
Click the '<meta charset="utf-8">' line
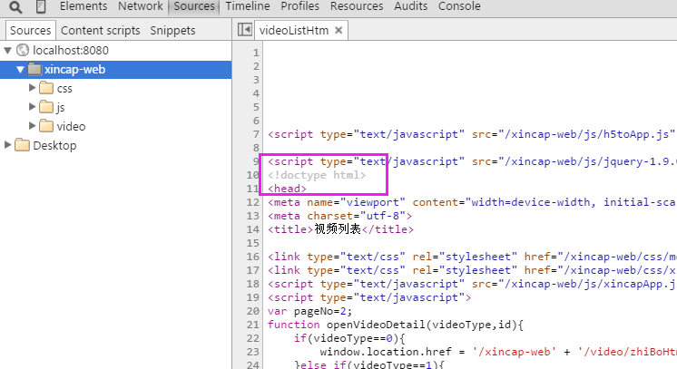pyautogui.click(x=339, y=216)
